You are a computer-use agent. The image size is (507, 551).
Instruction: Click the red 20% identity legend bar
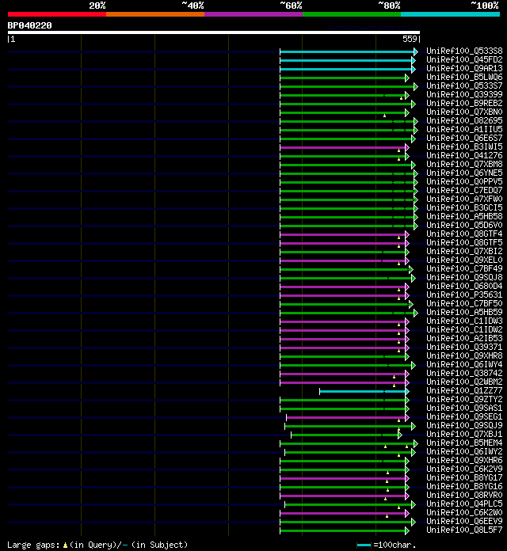click(57, 14)
